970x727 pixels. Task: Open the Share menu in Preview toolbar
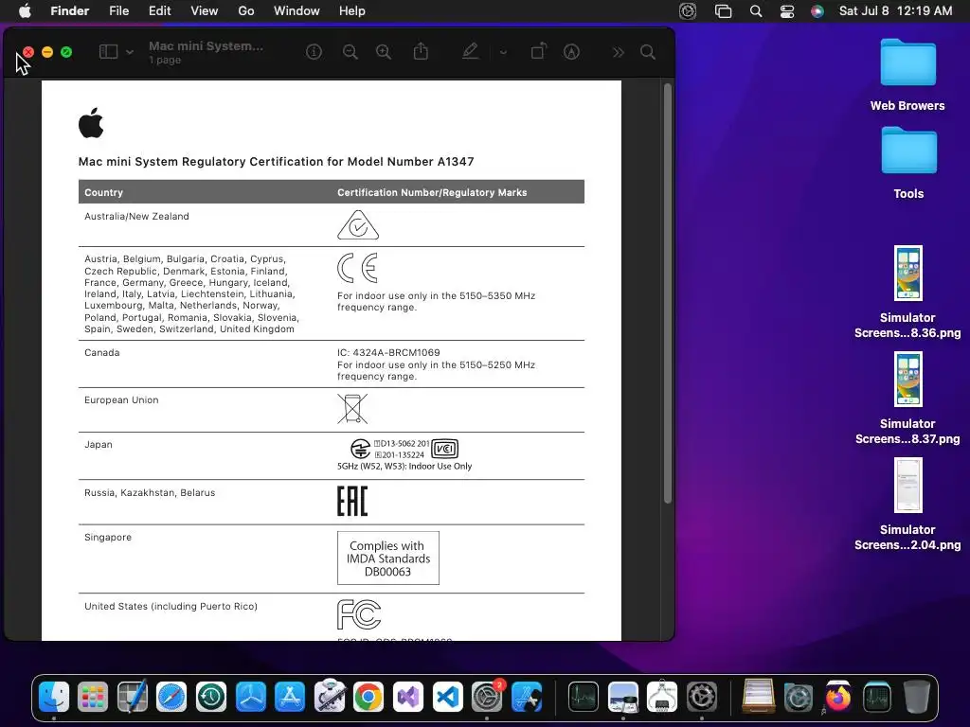pyautogui.click(x=421, y=51)
